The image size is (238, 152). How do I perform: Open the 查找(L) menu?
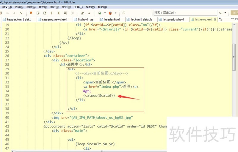click(x=43, y=7)
